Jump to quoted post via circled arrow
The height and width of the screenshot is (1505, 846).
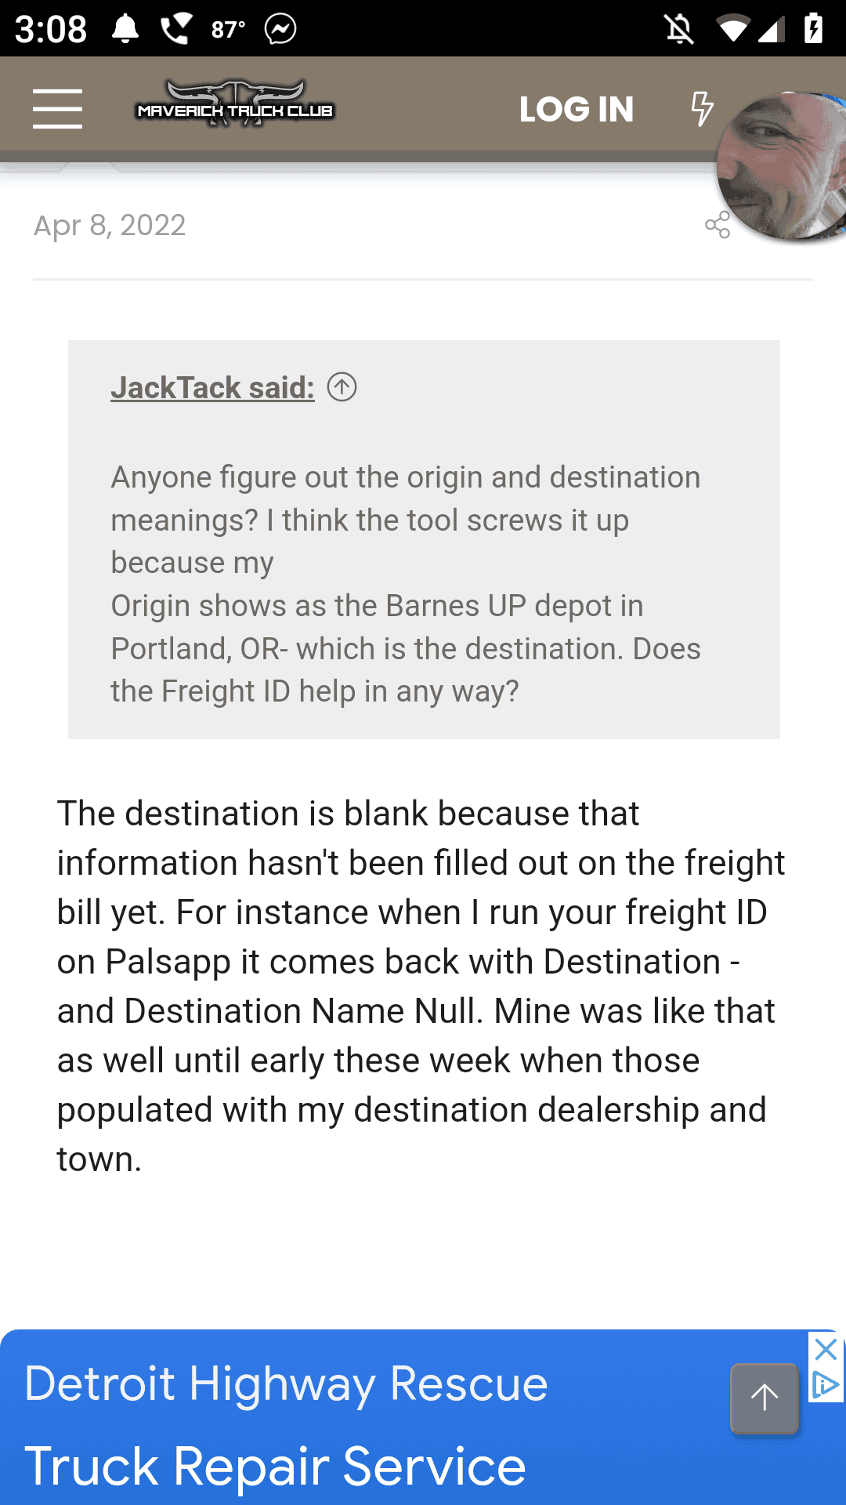(x=342, y=387)
